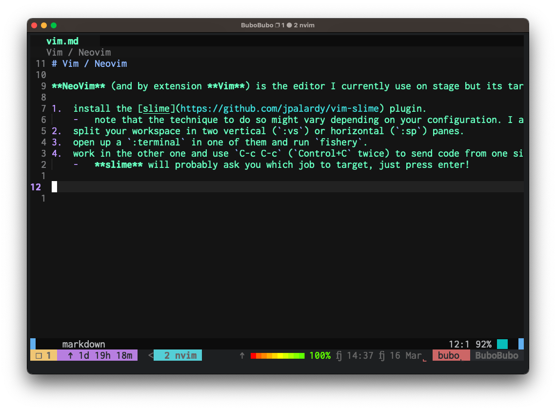Click the red 'bubo' user segment

tap(451, 355)
